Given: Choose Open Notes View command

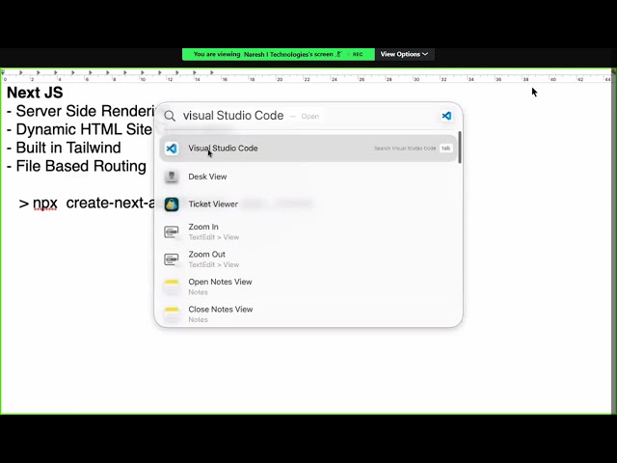Looking at the screenshot, I should [308, 286].
